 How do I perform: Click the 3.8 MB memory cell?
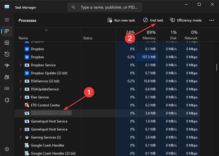point(147,113)
